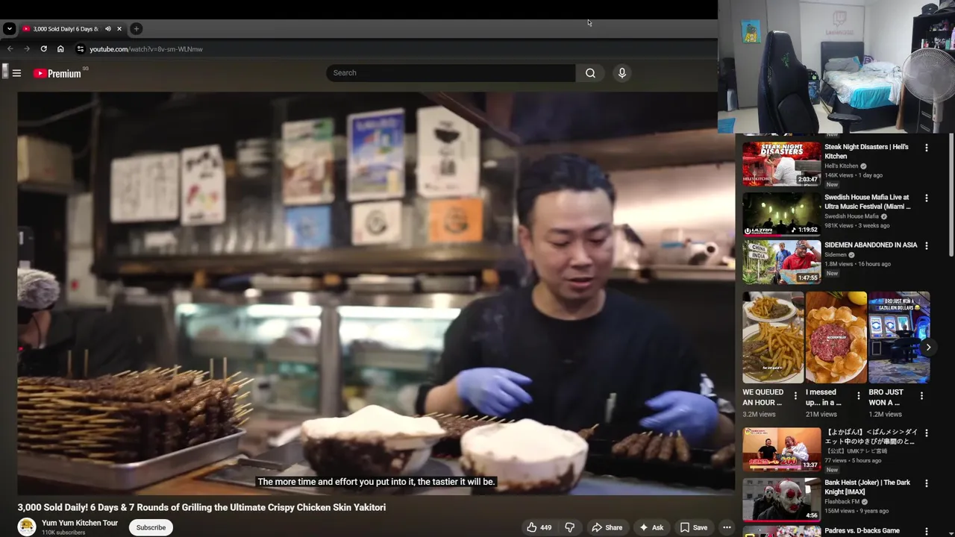
Task: Open options for Sidemen Abandoned video
Action: point(927,245)
